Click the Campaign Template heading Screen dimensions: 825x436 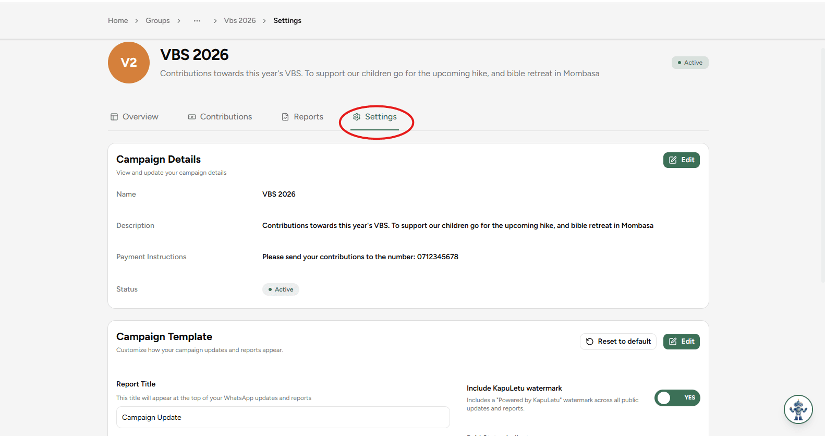coord(164,337)
